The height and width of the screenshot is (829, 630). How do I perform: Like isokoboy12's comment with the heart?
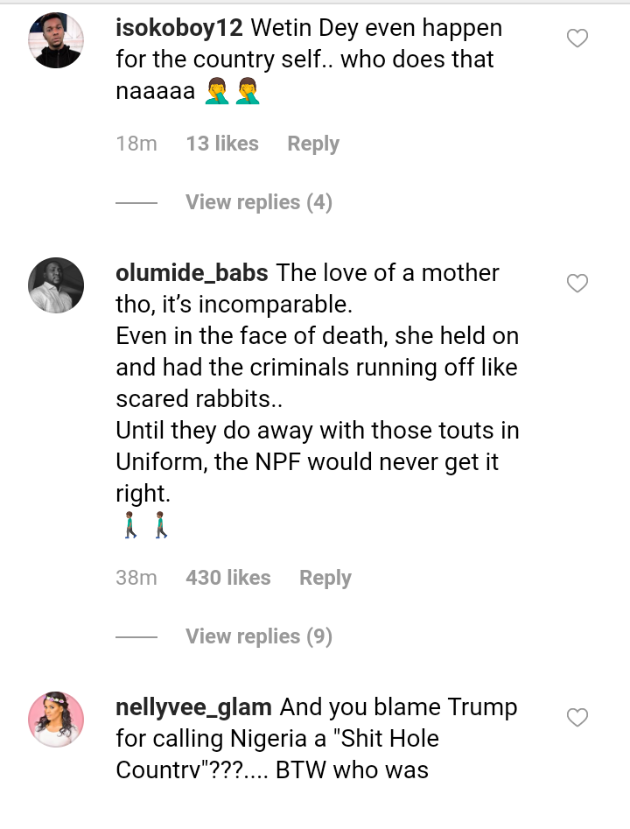(x=577, y=39)
